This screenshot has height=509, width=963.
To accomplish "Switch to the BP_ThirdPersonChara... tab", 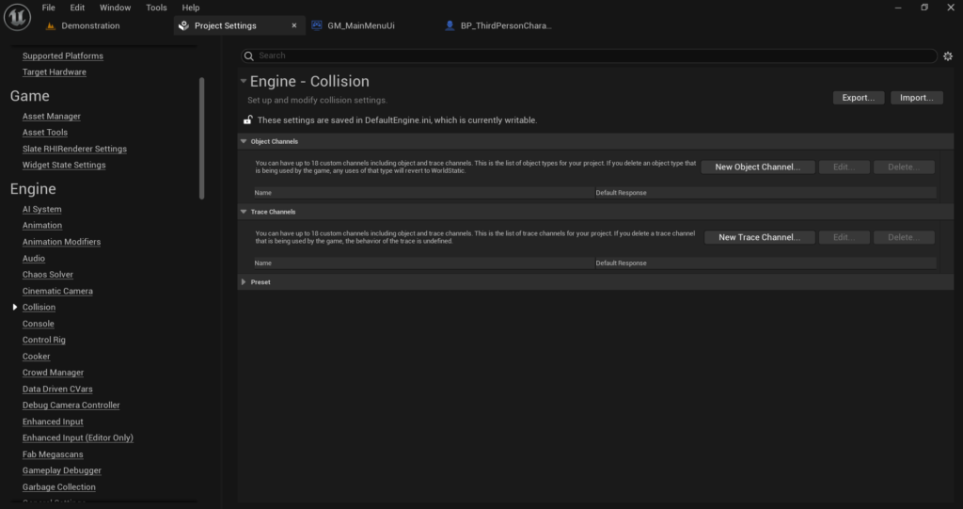I will [506, 25].
